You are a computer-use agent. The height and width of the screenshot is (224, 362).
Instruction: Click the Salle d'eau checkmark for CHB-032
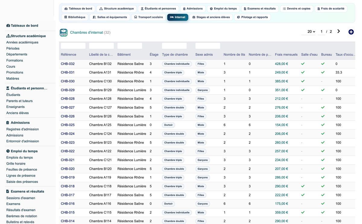(x=303, y=64)
